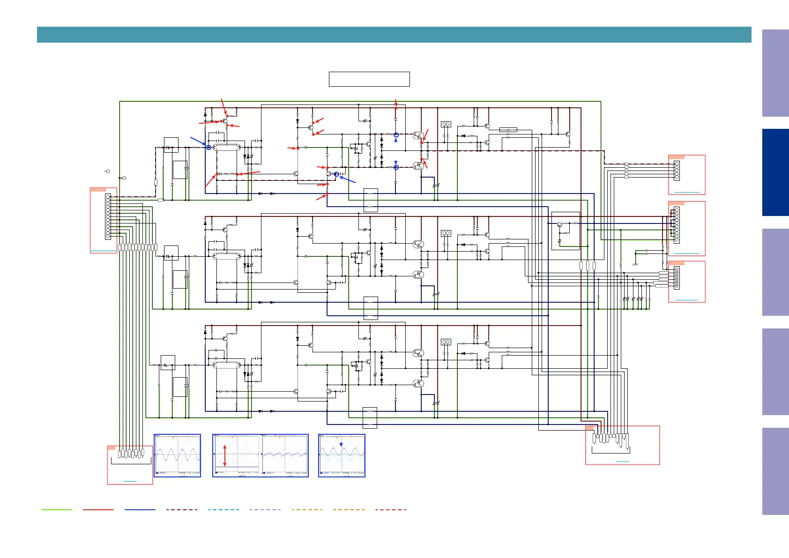The height and width of the screenshot is (558, 789).
Task: Open the bottommost purple side tab
Action: [775, 471]
